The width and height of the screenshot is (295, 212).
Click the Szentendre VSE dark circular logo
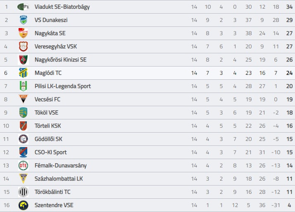23,205
